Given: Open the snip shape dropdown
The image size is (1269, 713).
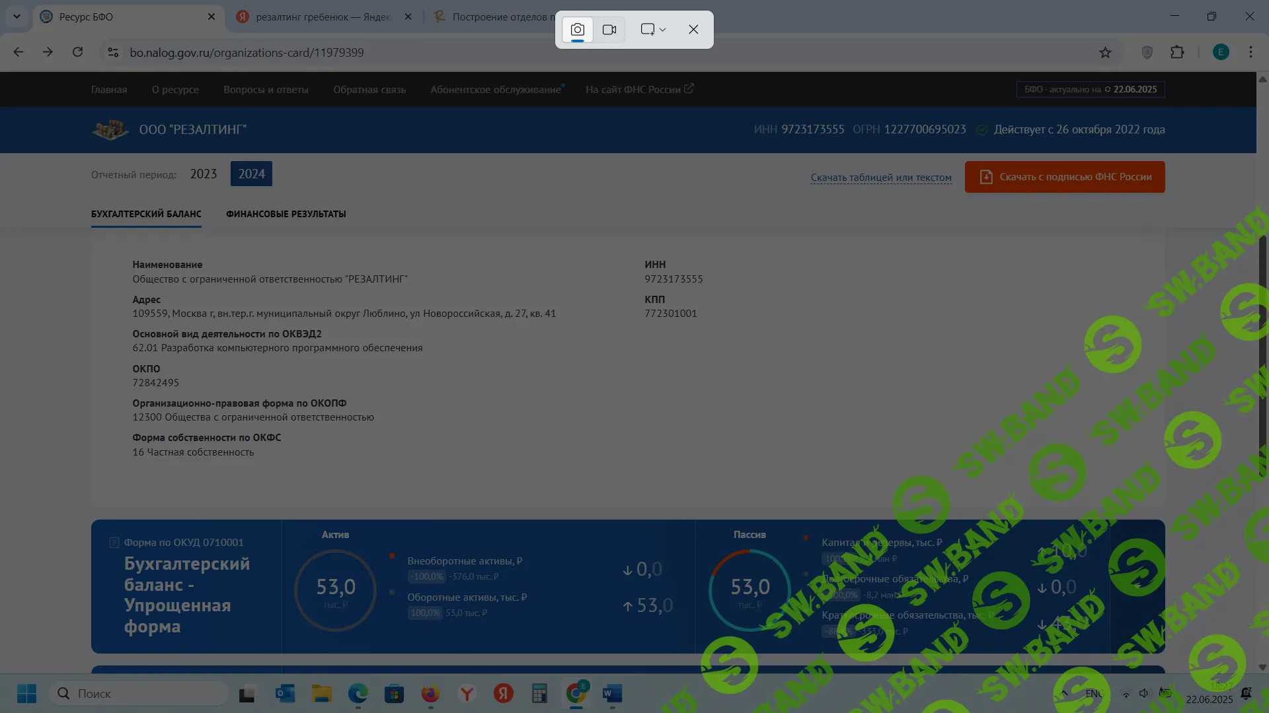Looking at the screenshot, I should [x=653, y=30].
